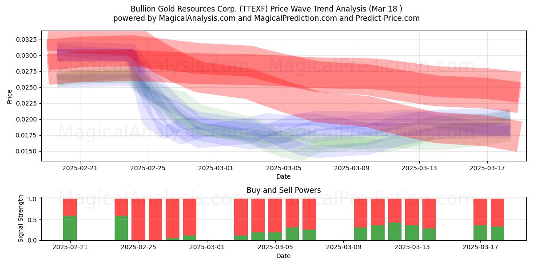Click the green segment of the 2025-03-12 bar
533x266 pixels.
click(x=395, y=231)
